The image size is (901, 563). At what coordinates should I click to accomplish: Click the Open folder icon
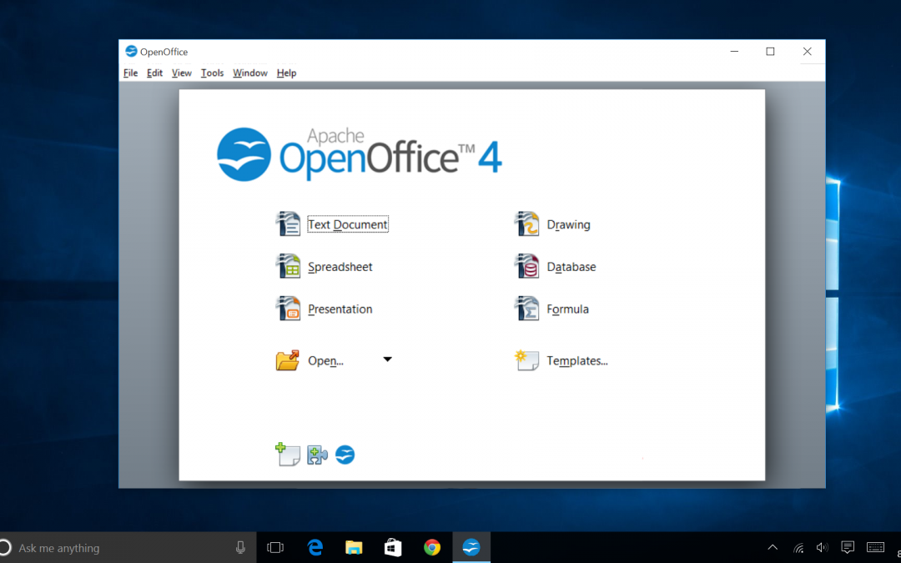point(287,360)
